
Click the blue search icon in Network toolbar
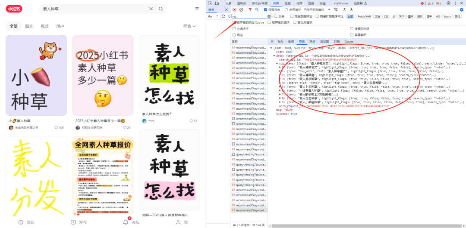tap(257, 10)
